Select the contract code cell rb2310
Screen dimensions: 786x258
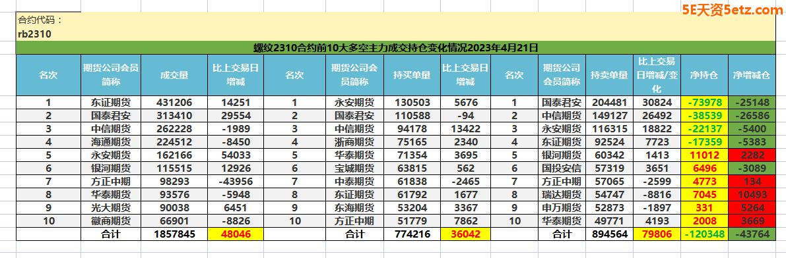click(35, 34)
